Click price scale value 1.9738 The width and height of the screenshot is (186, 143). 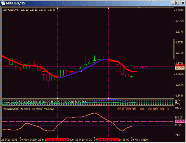pyautogui.click(x=179, y=53)
